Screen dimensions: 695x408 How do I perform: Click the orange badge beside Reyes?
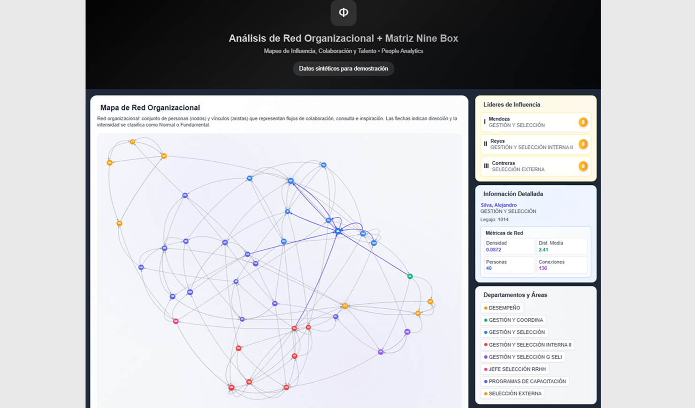pos(583,144)
